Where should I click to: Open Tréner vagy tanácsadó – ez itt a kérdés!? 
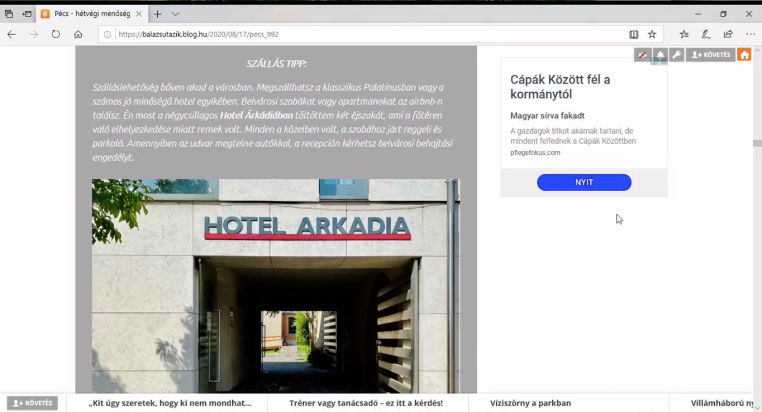click(366, 403)
